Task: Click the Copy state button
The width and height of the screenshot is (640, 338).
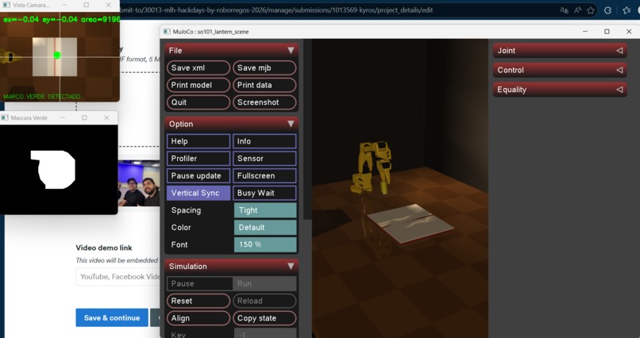Action: 264,318
